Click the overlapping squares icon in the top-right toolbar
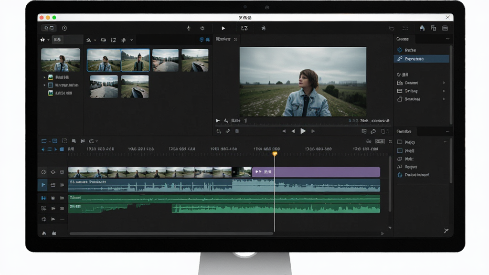Image resolution: width=489 pixels, height=275 pixels. [x=434, y=28]
